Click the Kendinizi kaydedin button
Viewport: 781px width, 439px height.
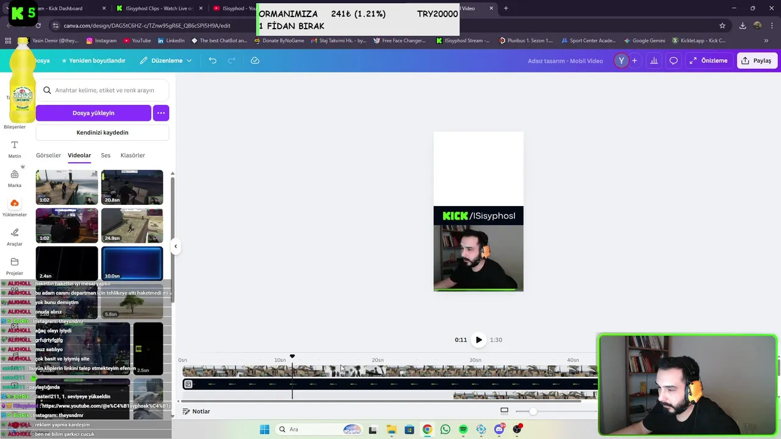coord(103,132)
